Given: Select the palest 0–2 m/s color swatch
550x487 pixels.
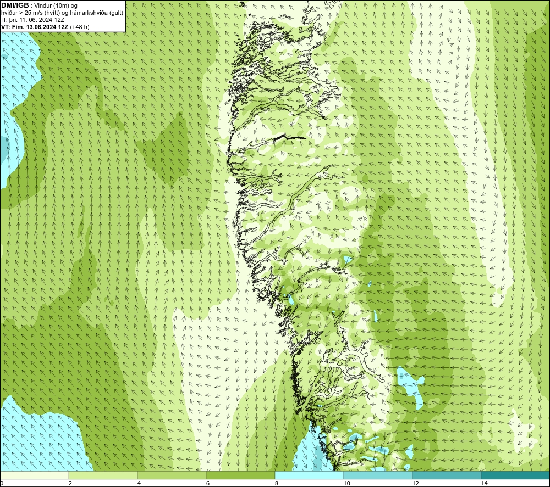Looking at the screenshot, I should coord(34,475).
